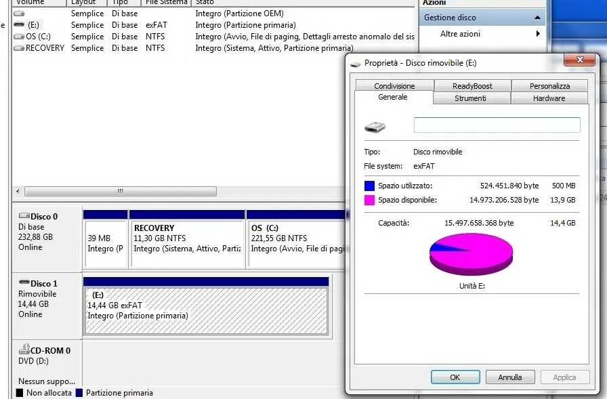Close the Proprietà dialog with the X button

(579, 60)
